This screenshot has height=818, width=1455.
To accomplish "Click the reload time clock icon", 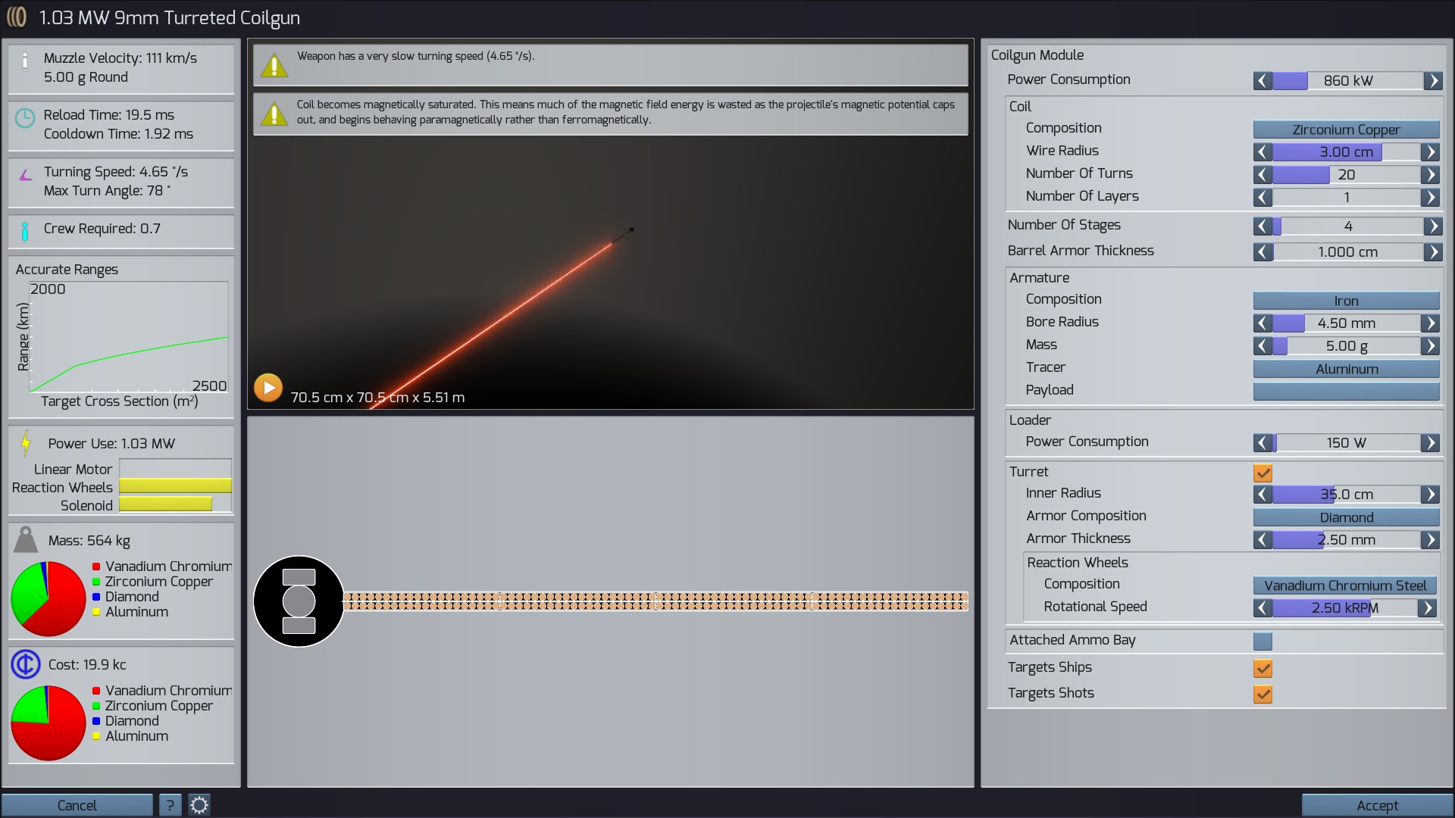I will [25, 118].
